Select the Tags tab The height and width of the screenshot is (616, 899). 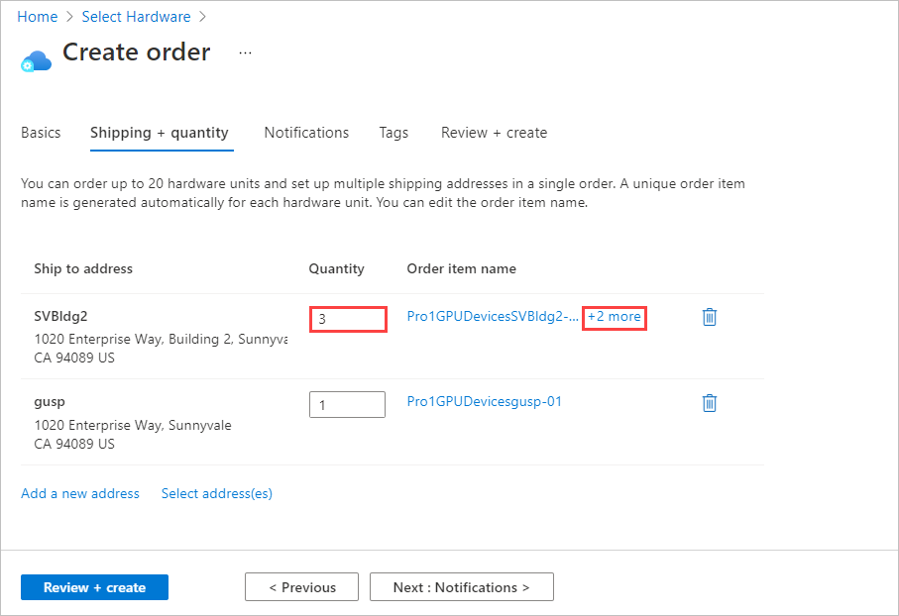[x=393, y=133]
